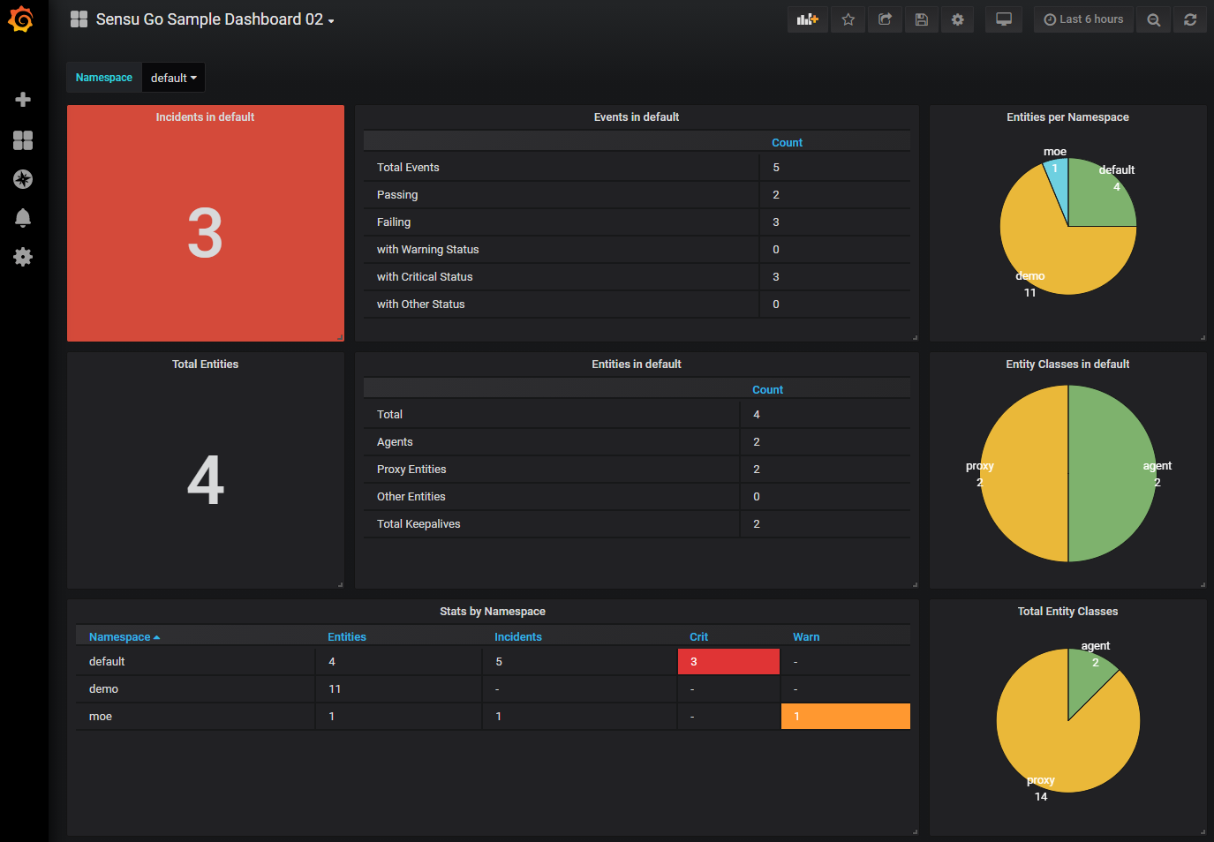This screenshot has height=842, width=1214.
Task: Click the red Crit cell showing 3
Action: pos(728,662)
